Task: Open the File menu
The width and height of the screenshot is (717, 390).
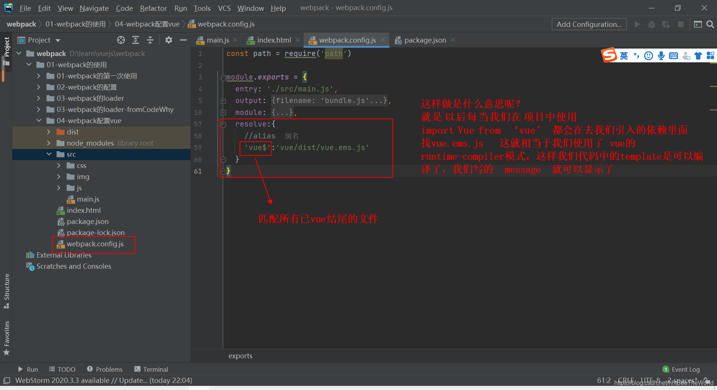Action: [25, 8]
